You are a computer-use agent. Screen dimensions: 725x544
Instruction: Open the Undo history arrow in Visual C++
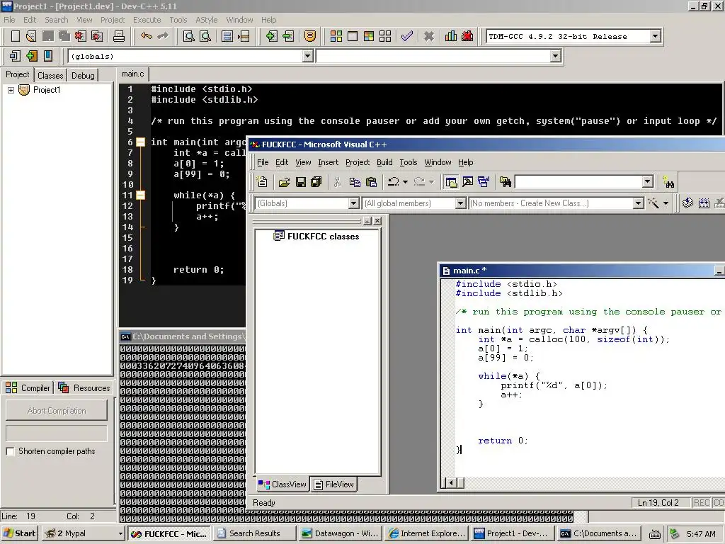[x=406, y=182]
